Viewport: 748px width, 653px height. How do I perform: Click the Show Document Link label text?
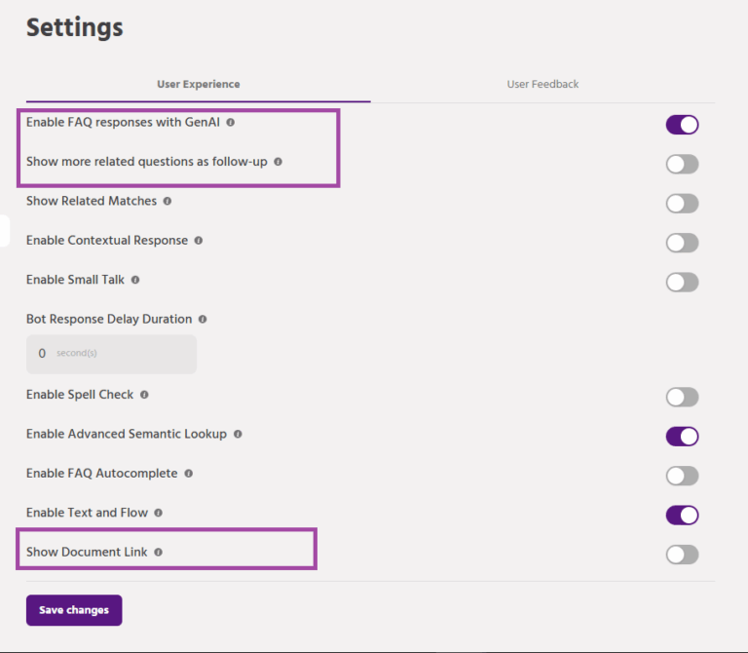click(87, 553)
